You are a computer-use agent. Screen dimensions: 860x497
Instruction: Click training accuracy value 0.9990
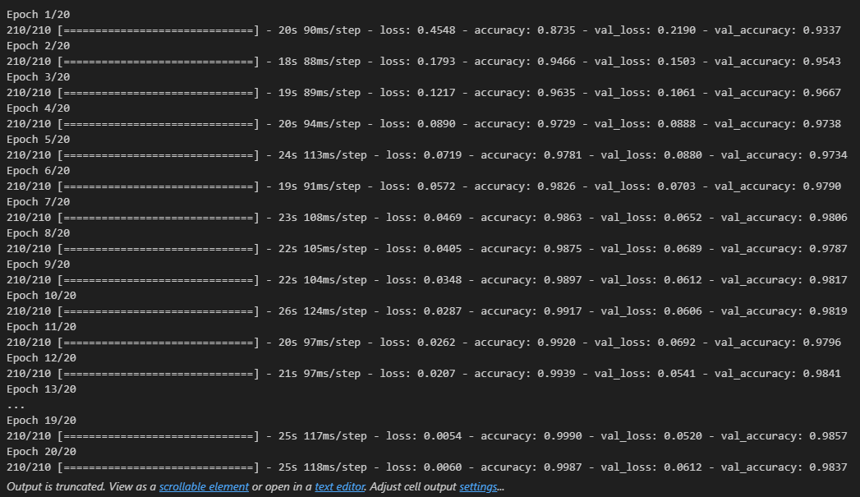(x=563, y=436)
